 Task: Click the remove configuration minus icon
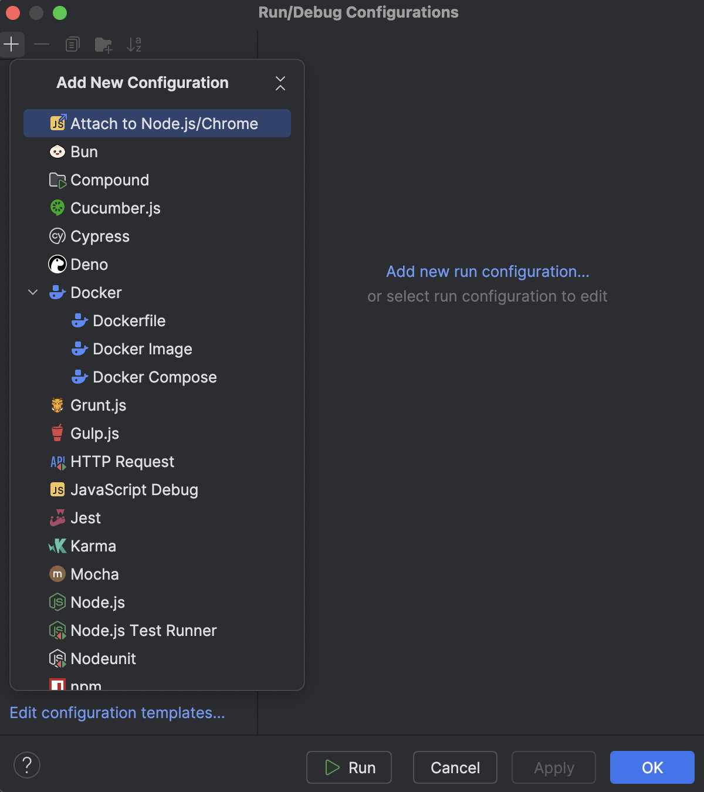pos(41,45)
